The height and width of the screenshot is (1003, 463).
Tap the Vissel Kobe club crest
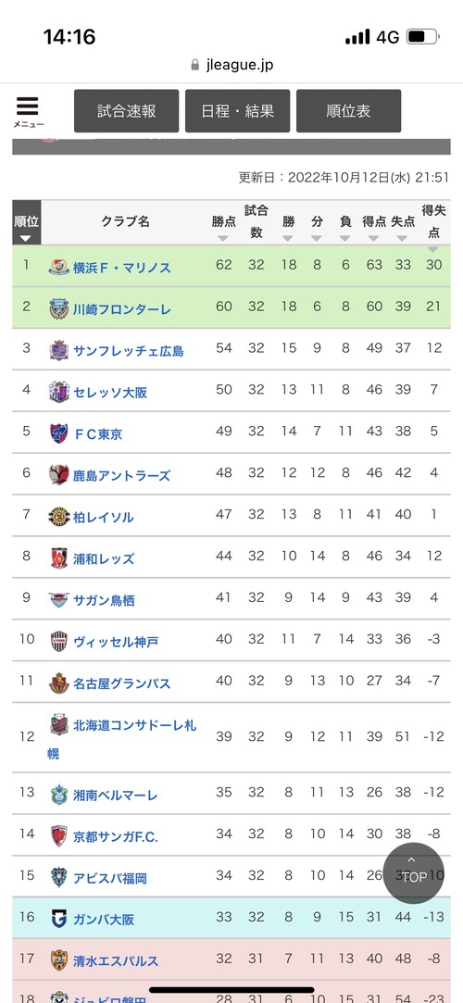click(59, 641)
